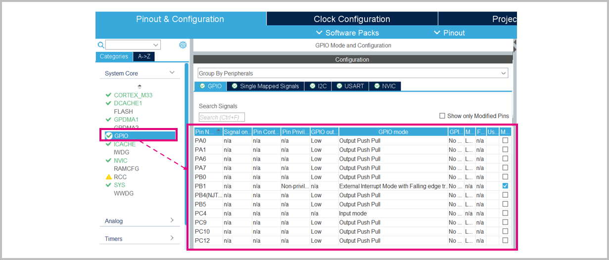Check the Modified box for PB5

505,204
